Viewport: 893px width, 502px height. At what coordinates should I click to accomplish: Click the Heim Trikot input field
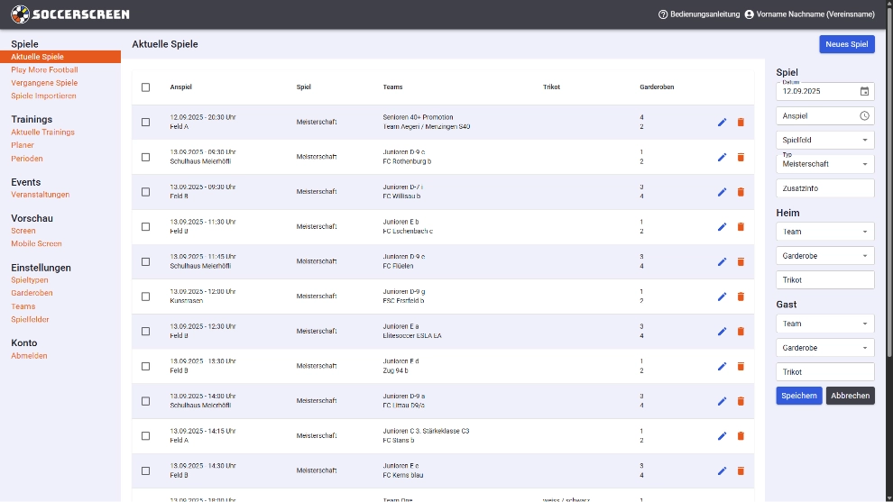pyautogui.click(x=824, y=280)
